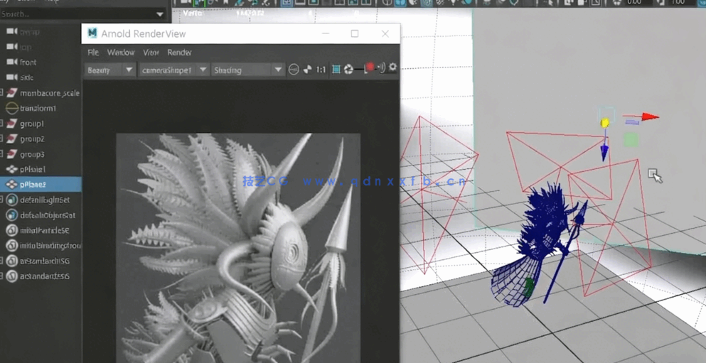Open RenderView settings gear
This screenshot has height=363, width=706.
tap(392, 68)
